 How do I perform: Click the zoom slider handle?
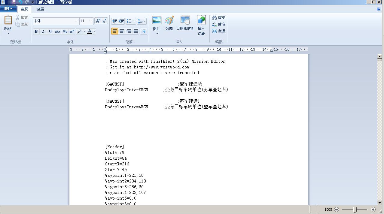pos(355,209)
